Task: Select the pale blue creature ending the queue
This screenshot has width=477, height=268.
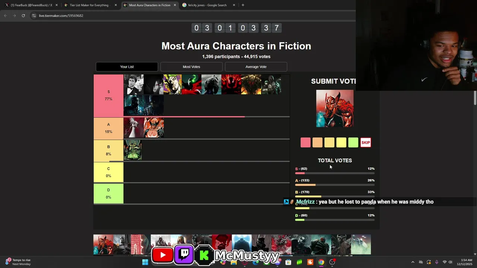Action: (361, 245)
